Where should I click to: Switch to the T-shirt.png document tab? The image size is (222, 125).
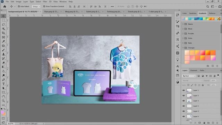pyautogui.click(x=156, y=11)
